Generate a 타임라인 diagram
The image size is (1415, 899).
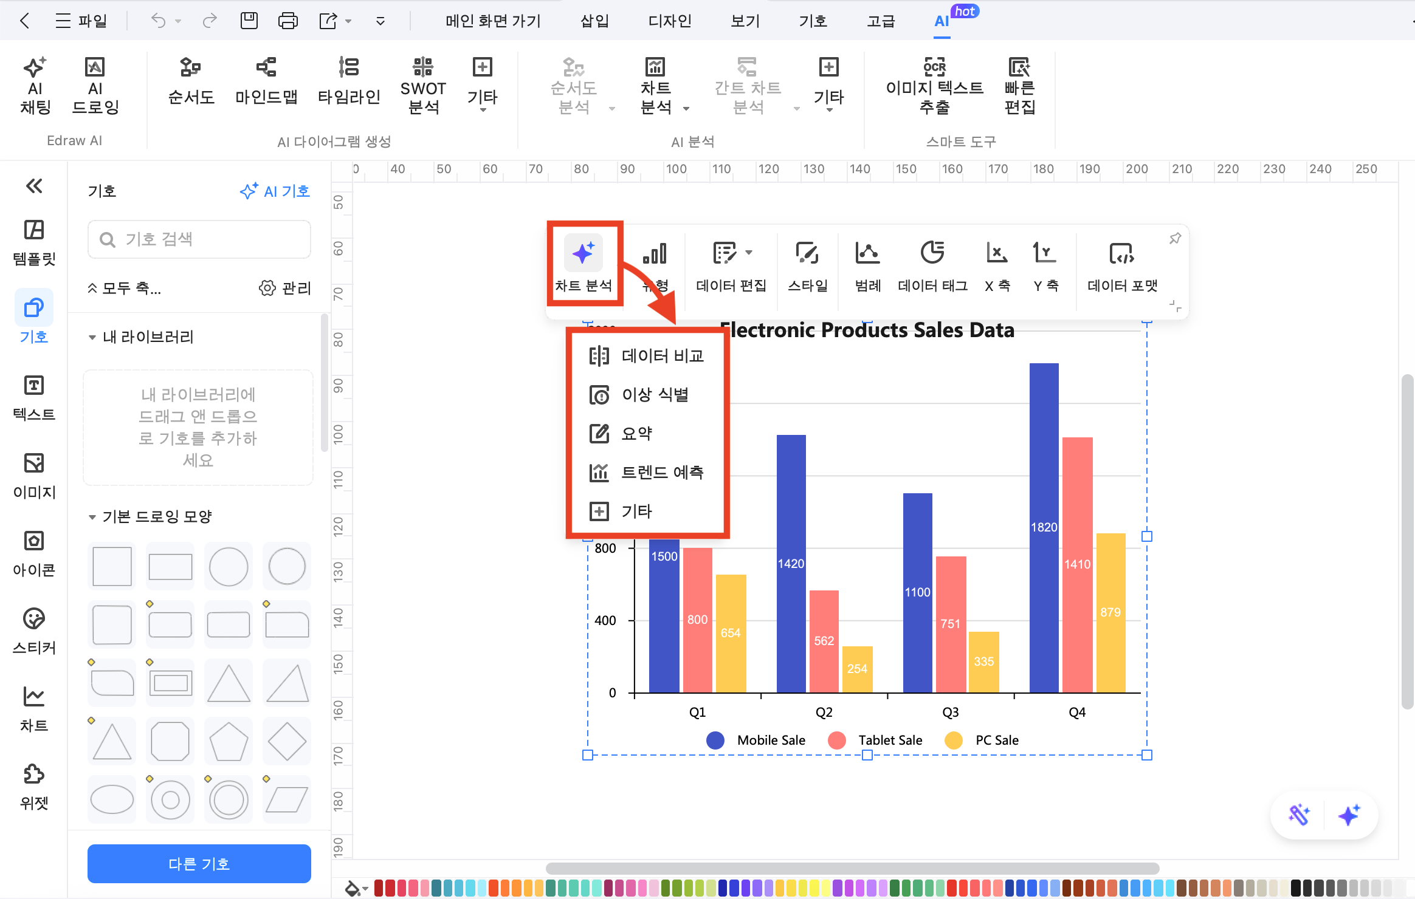[349, 82]
